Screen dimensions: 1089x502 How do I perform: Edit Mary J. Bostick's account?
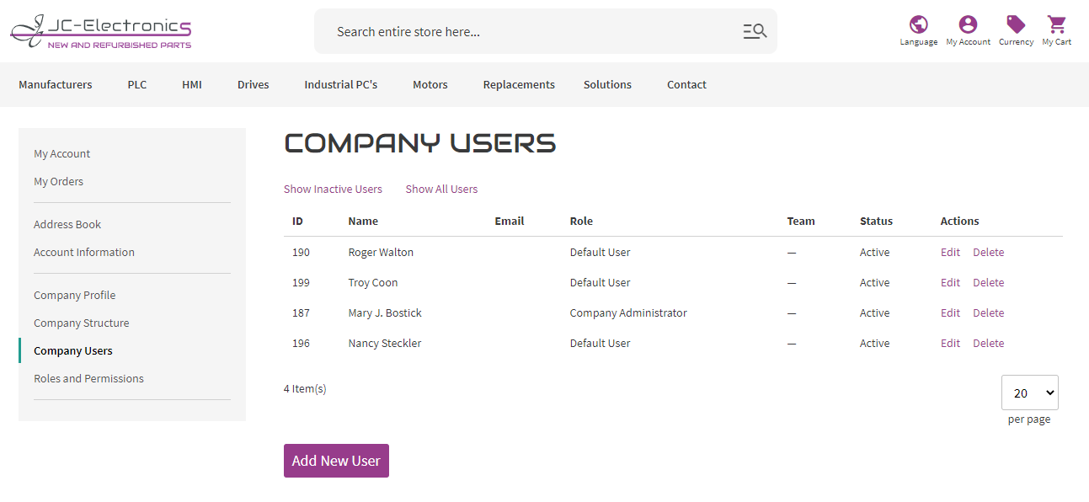(950, 312)
